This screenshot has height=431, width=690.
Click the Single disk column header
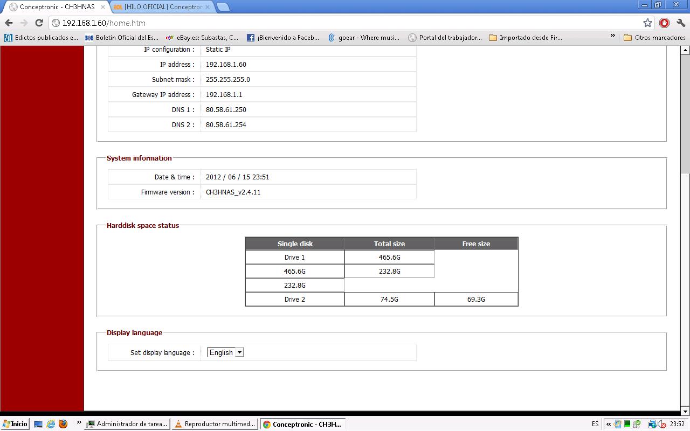[295, 244]
